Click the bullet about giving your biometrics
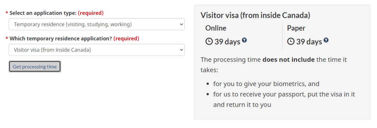The width and height of the screenshot is (377, 128). click(x=266, y=84)
